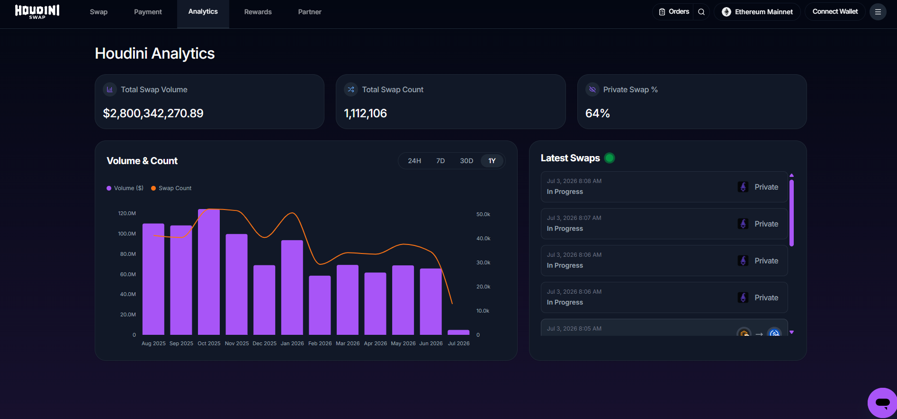Click the Oct 2025 volume bar

coord(209,272)
